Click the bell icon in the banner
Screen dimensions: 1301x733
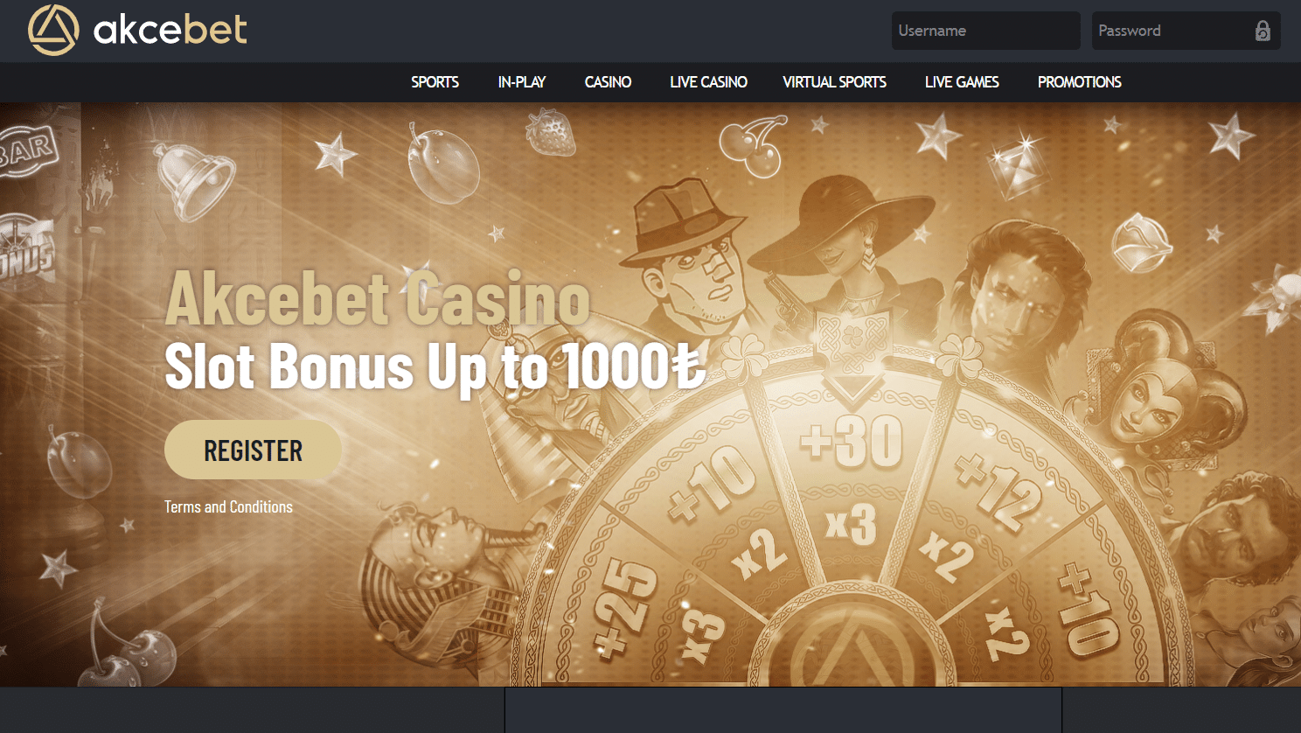point(193,180)
